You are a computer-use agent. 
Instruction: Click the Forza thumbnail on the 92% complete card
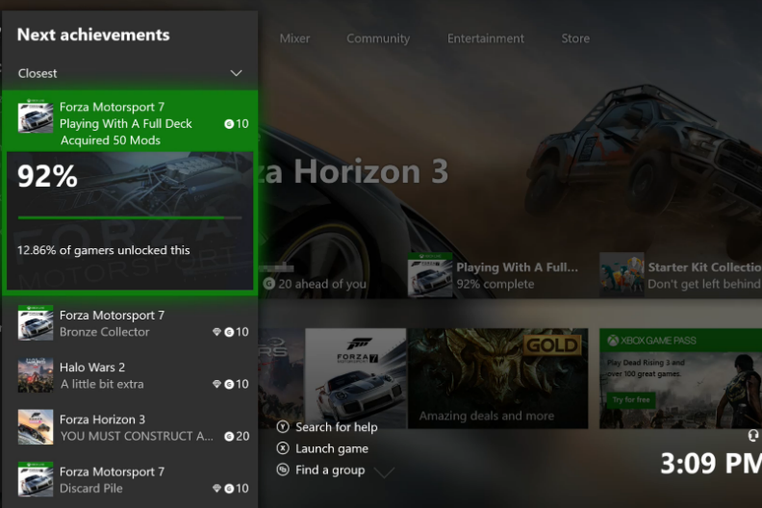[x=430, y=275]
